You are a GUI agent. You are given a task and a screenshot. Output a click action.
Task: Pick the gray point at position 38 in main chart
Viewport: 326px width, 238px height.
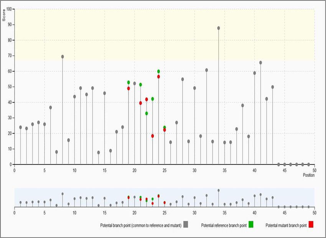pyautogui.click(x=242, y=105)
